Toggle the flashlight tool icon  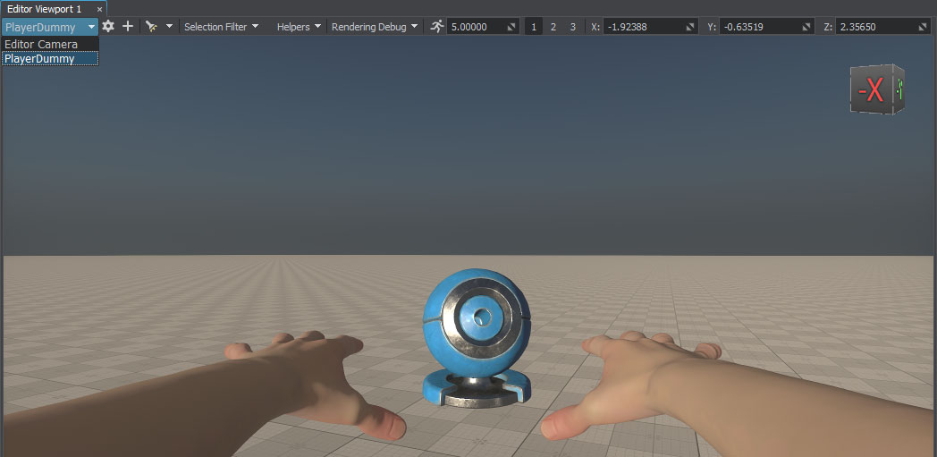pos(152,26)
